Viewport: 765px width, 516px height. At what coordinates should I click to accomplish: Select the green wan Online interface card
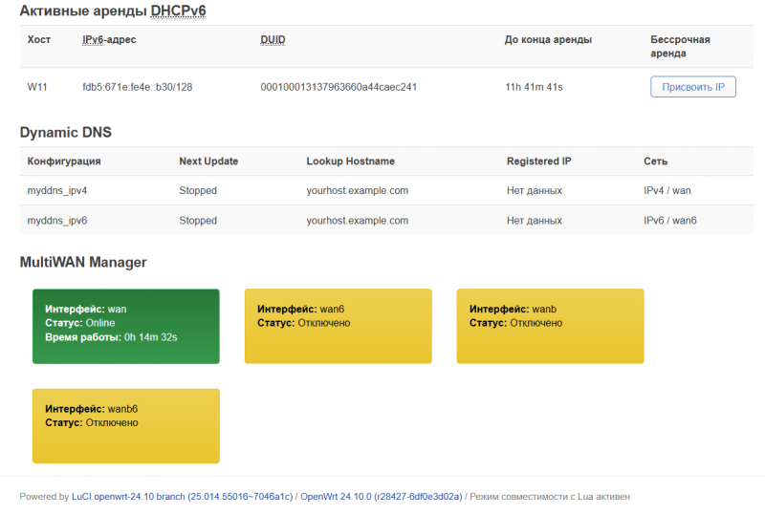coord(126,326)
